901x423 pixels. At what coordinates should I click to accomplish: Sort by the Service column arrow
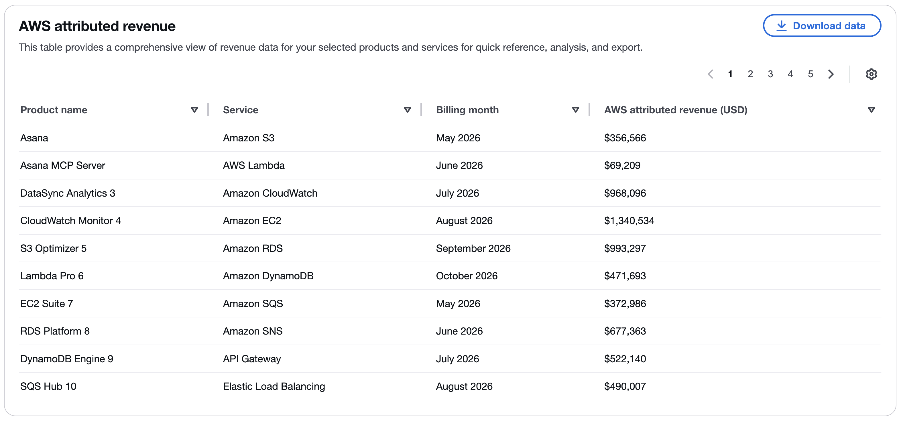(x=407, y=110)
